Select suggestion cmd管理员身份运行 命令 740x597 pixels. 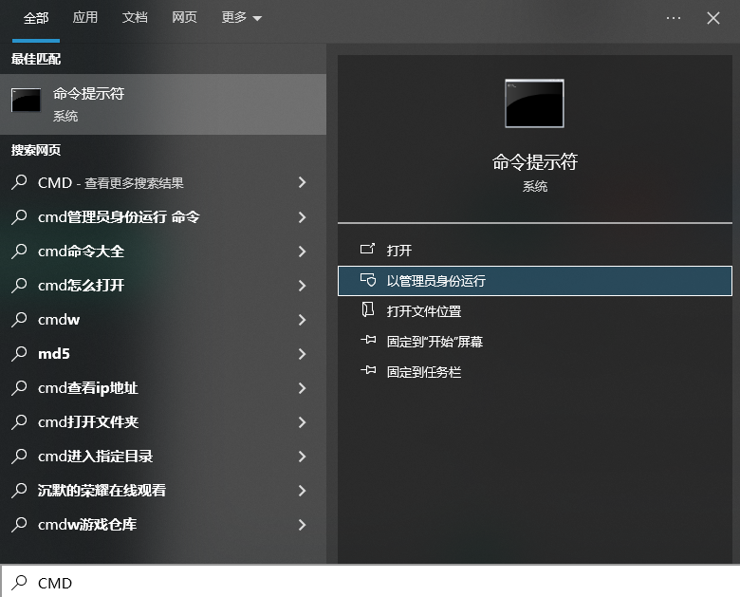pyautogui.click(x=163, y=217)
